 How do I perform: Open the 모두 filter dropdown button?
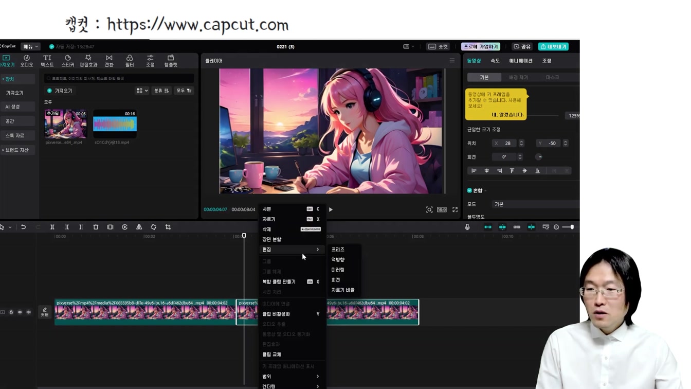pyautogui.click(x=184, y=91)
